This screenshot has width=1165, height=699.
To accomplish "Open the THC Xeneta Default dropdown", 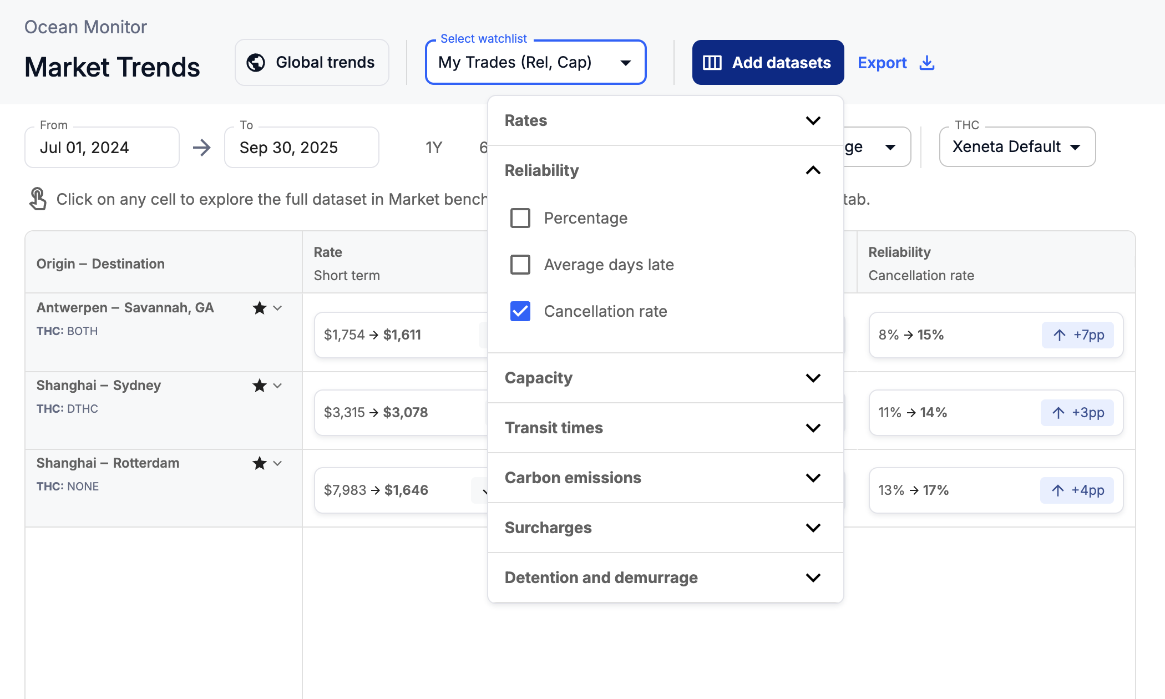I will click(1017, 147).
